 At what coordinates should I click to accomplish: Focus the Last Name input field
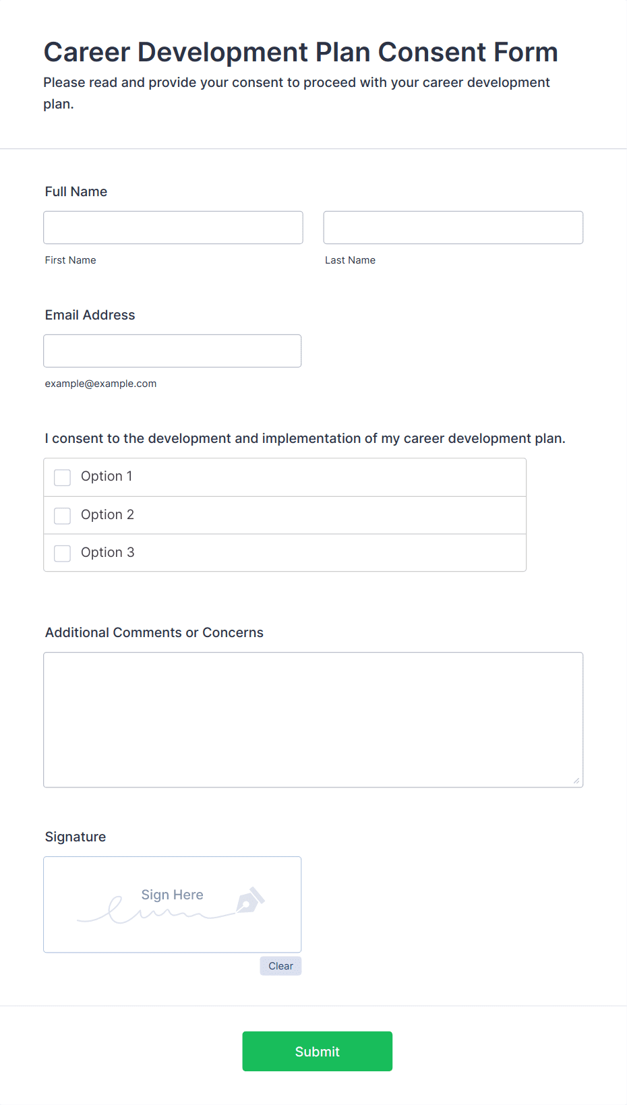pos(453,228)
